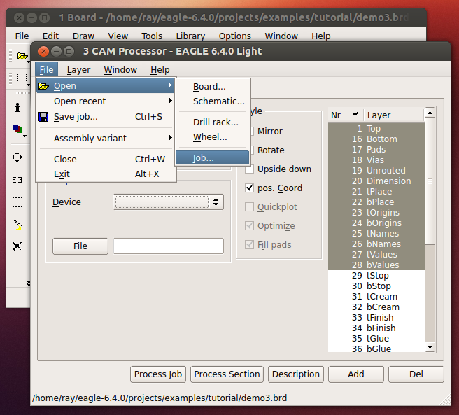Viewport: 459px width, 415px height.
Task: Click the folder icon beside Open entry
Action: 43,86
